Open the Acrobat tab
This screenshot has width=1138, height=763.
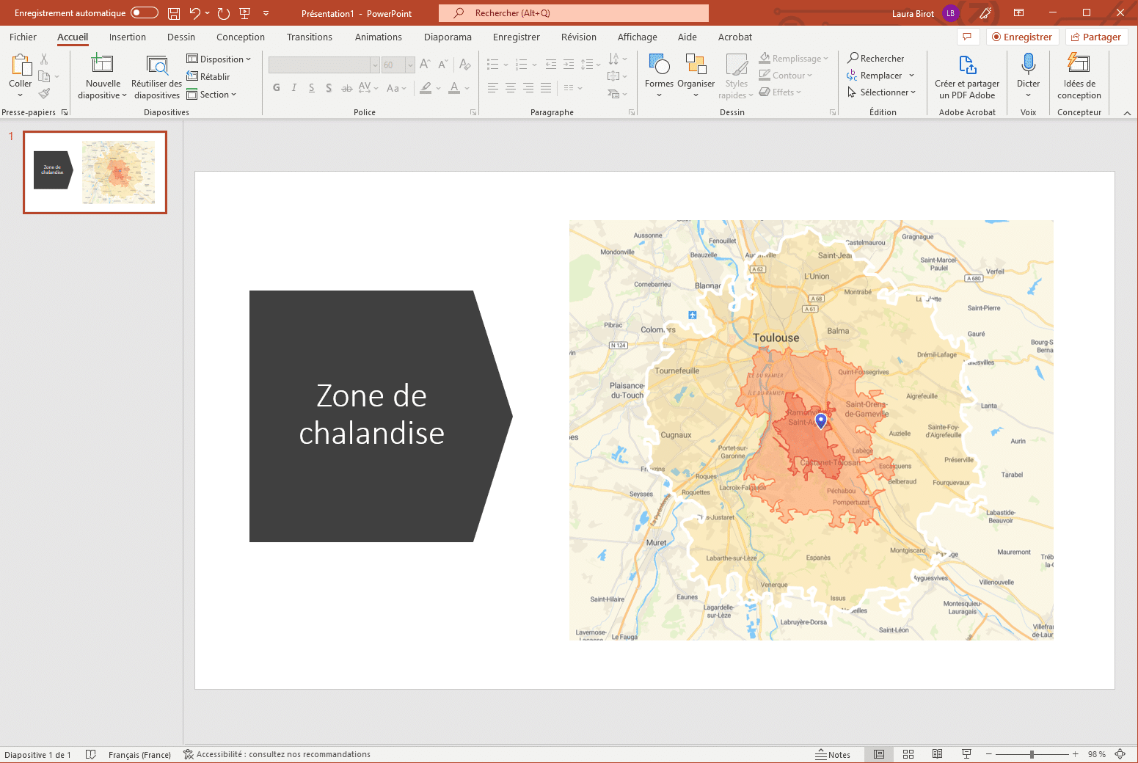pos(735,37)
